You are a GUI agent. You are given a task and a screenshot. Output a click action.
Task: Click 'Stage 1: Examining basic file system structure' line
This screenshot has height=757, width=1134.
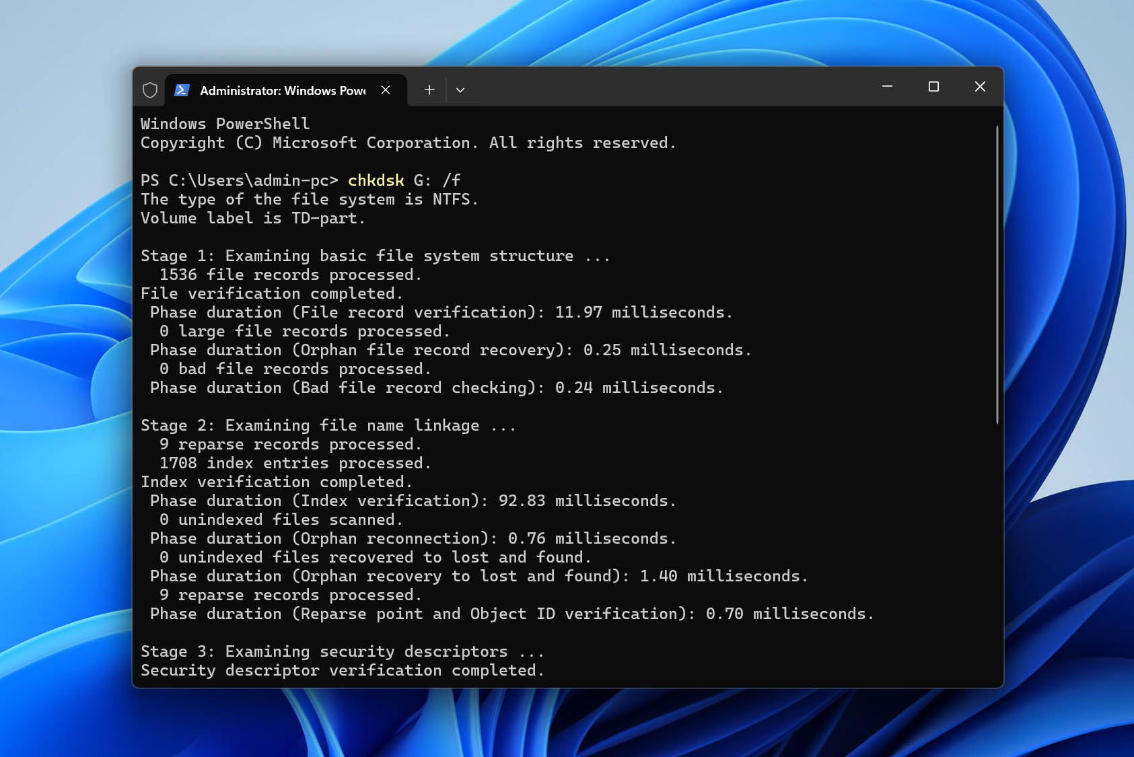click(375, 256)
